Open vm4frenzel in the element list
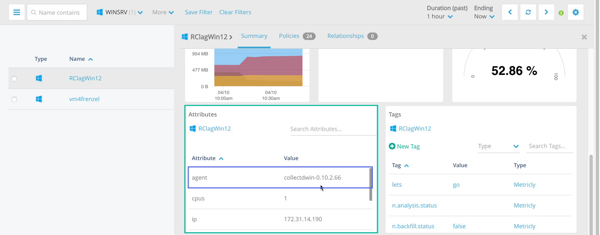The image size is (600, 235). 84,99
